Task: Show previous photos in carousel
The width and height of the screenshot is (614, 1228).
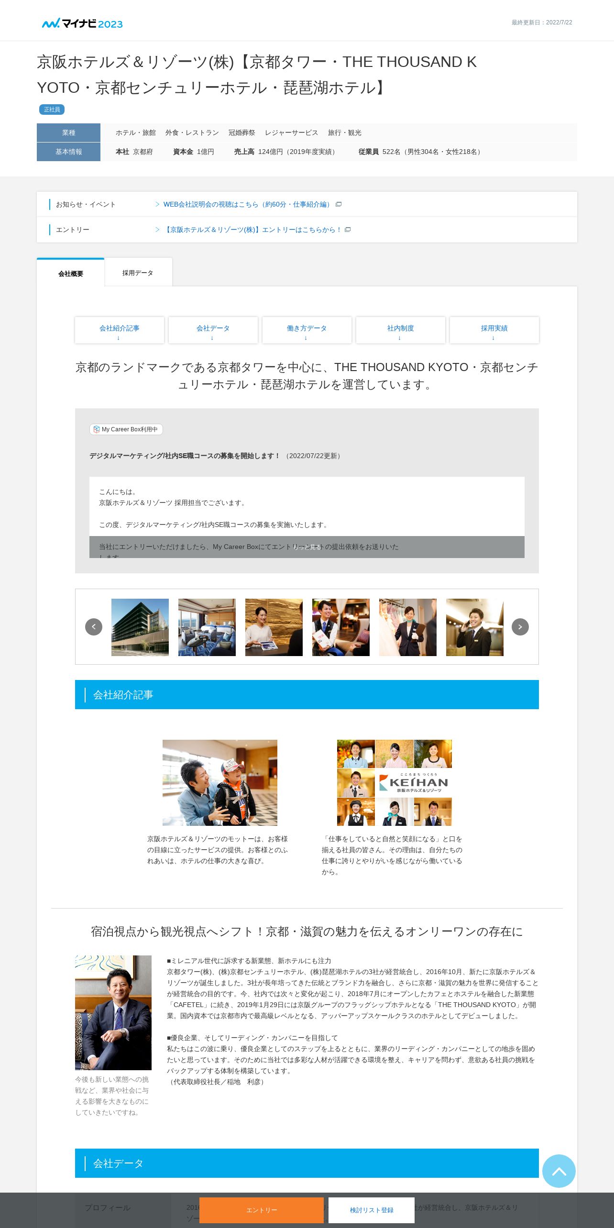Action: tap(94, 627)
